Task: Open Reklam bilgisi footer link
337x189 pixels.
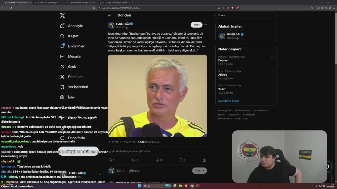Action: click(x=249, y=115)
